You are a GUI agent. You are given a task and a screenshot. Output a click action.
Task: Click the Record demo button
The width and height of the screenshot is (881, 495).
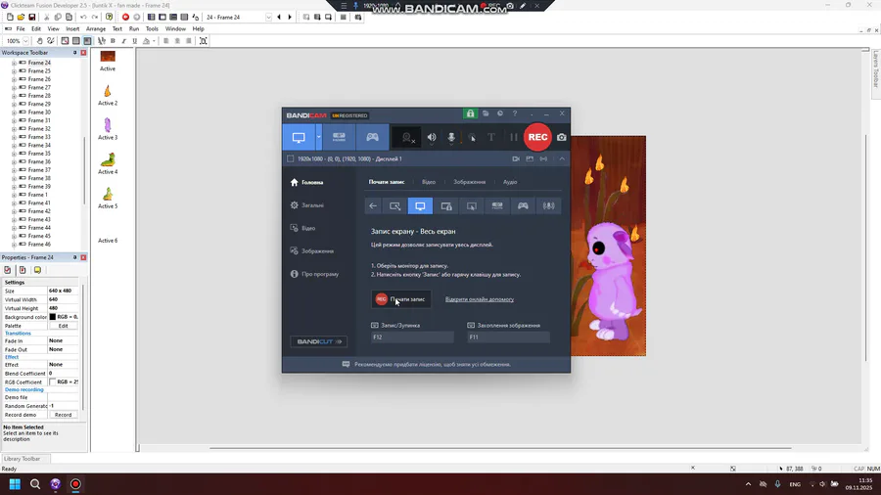click(x=63, y=415)
